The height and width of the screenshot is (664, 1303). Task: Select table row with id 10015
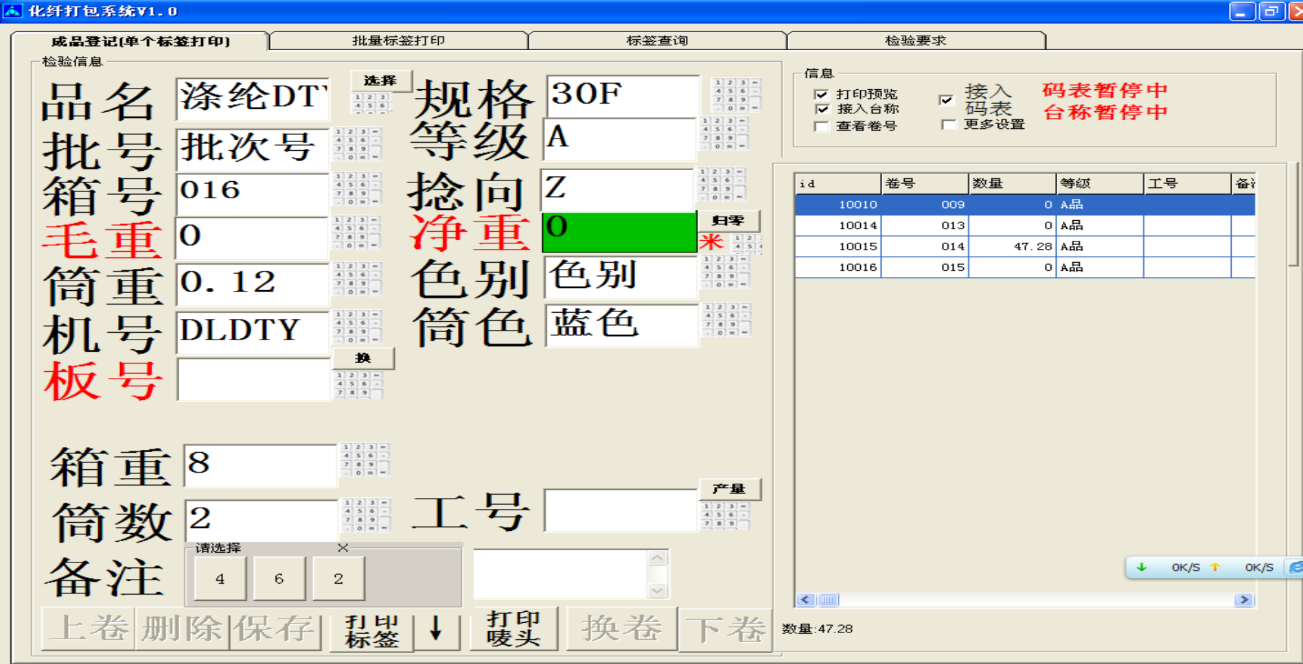point(1025,246)
